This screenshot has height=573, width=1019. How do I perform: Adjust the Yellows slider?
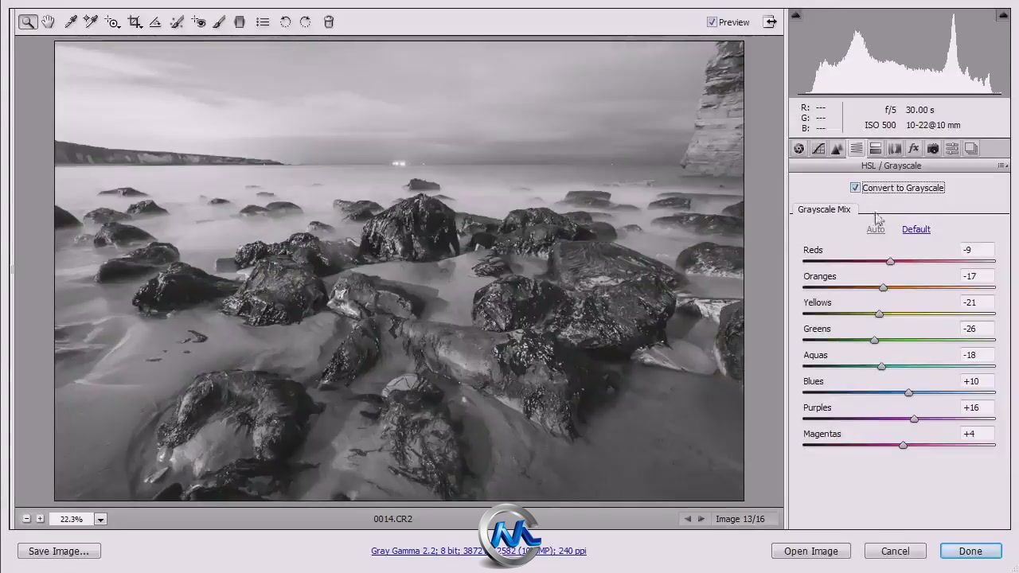point(879,314)
